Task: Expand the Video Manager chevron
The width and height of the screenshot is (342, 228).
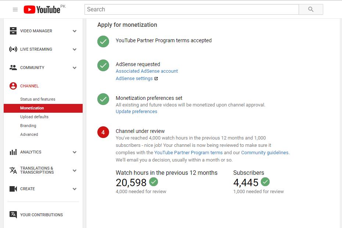Action: tap(75, 31)
